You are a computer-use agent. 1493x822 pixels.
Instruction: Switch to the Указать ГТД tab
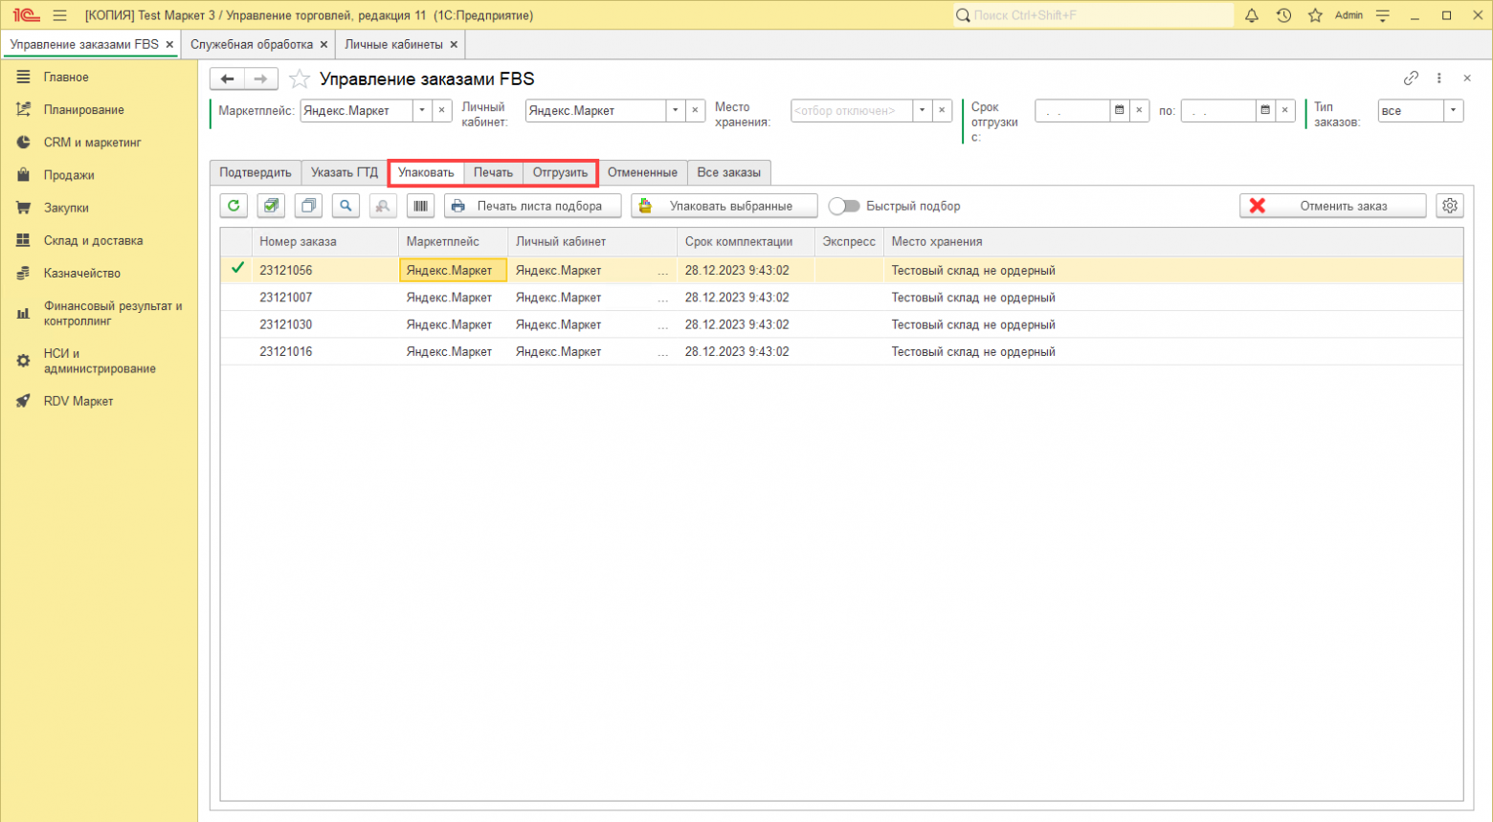345,172
